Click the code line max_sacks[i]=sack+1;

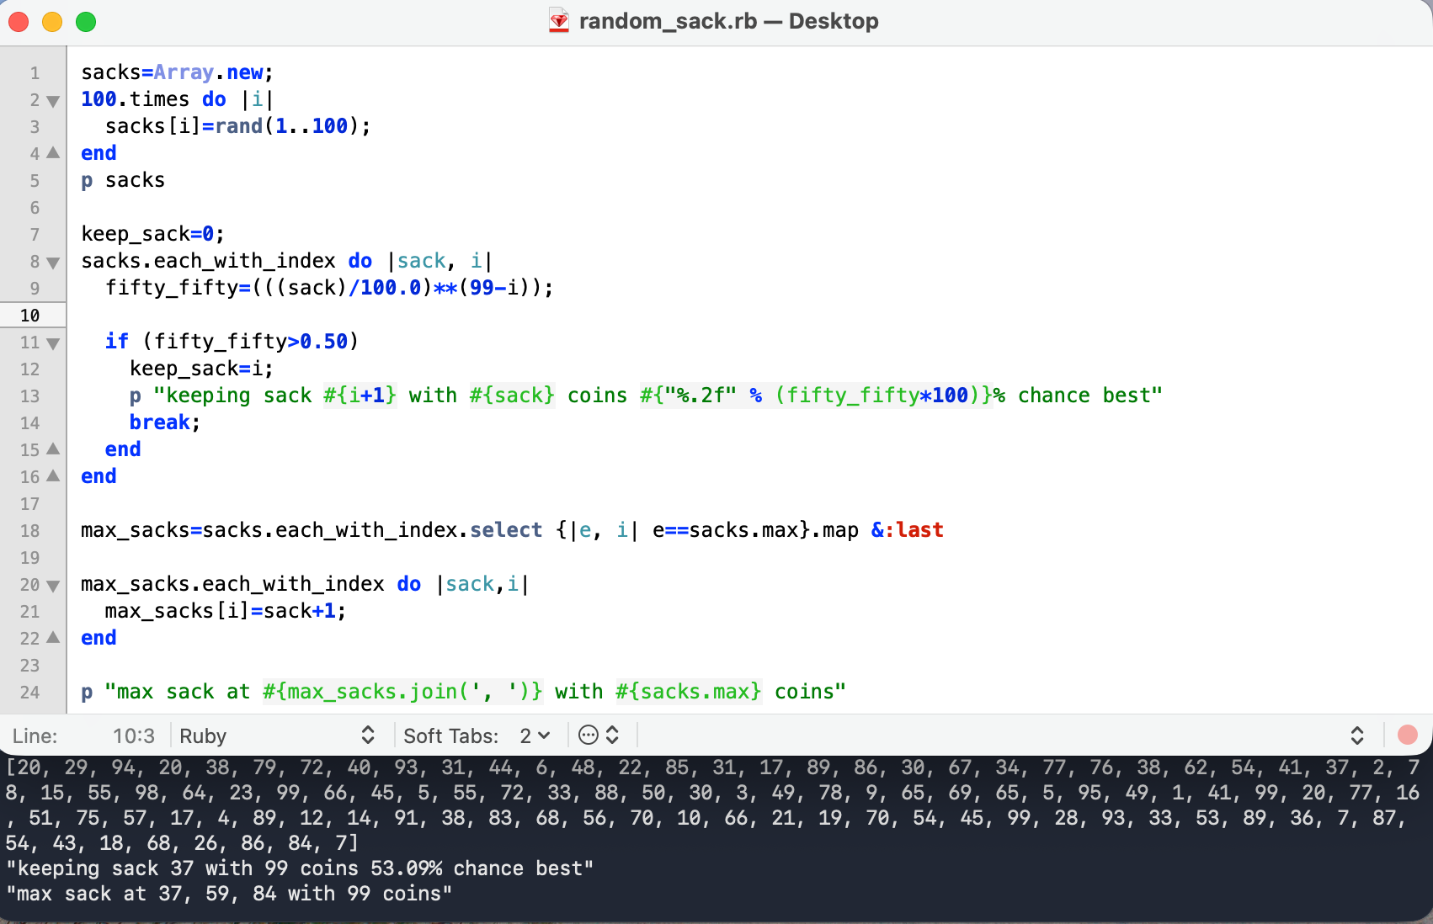[226, 611]
